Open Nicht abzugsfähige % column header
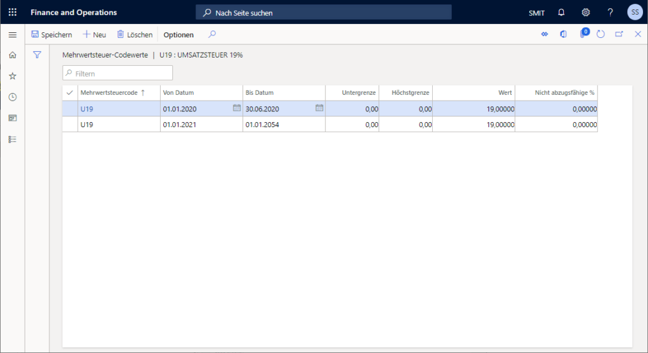The width and height of the screenshot is (648, 353). point(556,92)
